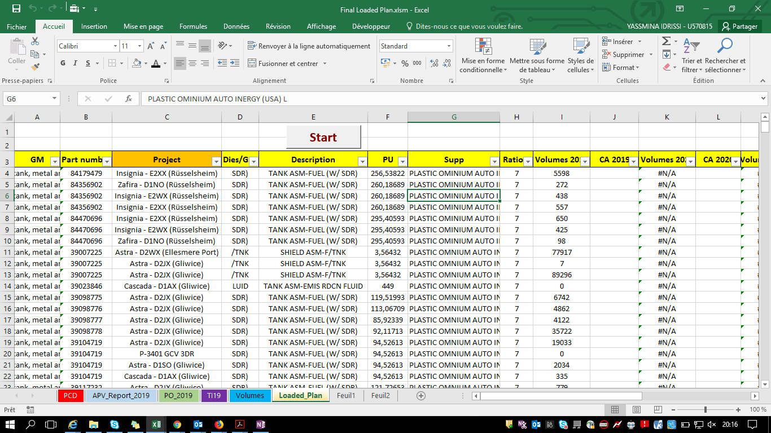Enable Renvoyer à la ligne automatiquement
The height and width of the screenshot is (433, 771).
click(309, 46)
